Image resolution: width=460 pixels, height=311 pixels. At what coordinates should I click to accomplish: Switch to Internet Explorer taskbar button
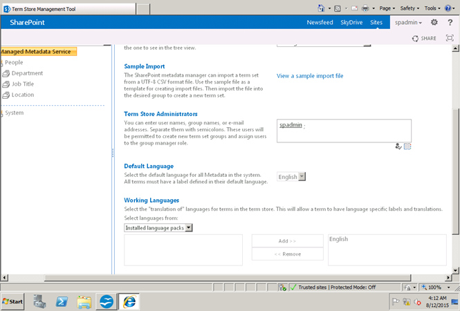pos(129,301)
